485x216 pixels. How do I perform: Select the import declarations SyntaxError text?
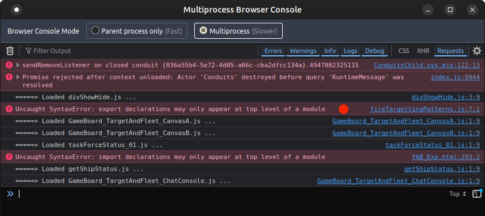(x=170, y=157)
